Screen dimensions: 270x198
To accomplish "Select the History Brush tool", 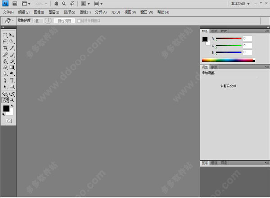I will (12, 61).
